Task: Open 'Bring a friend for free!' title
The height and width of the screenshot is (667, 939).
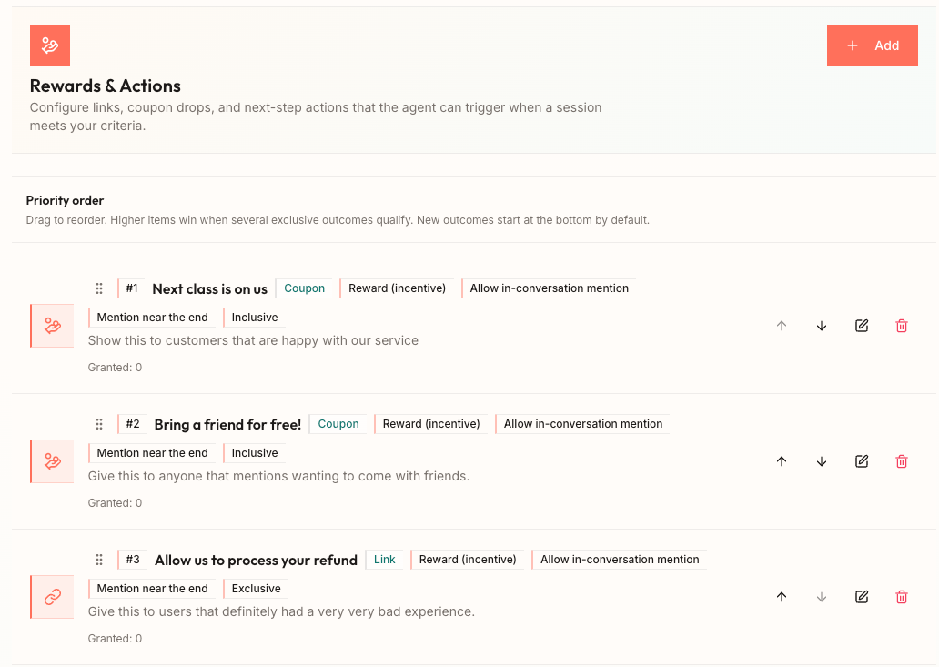Action: [x=227, y=425]
